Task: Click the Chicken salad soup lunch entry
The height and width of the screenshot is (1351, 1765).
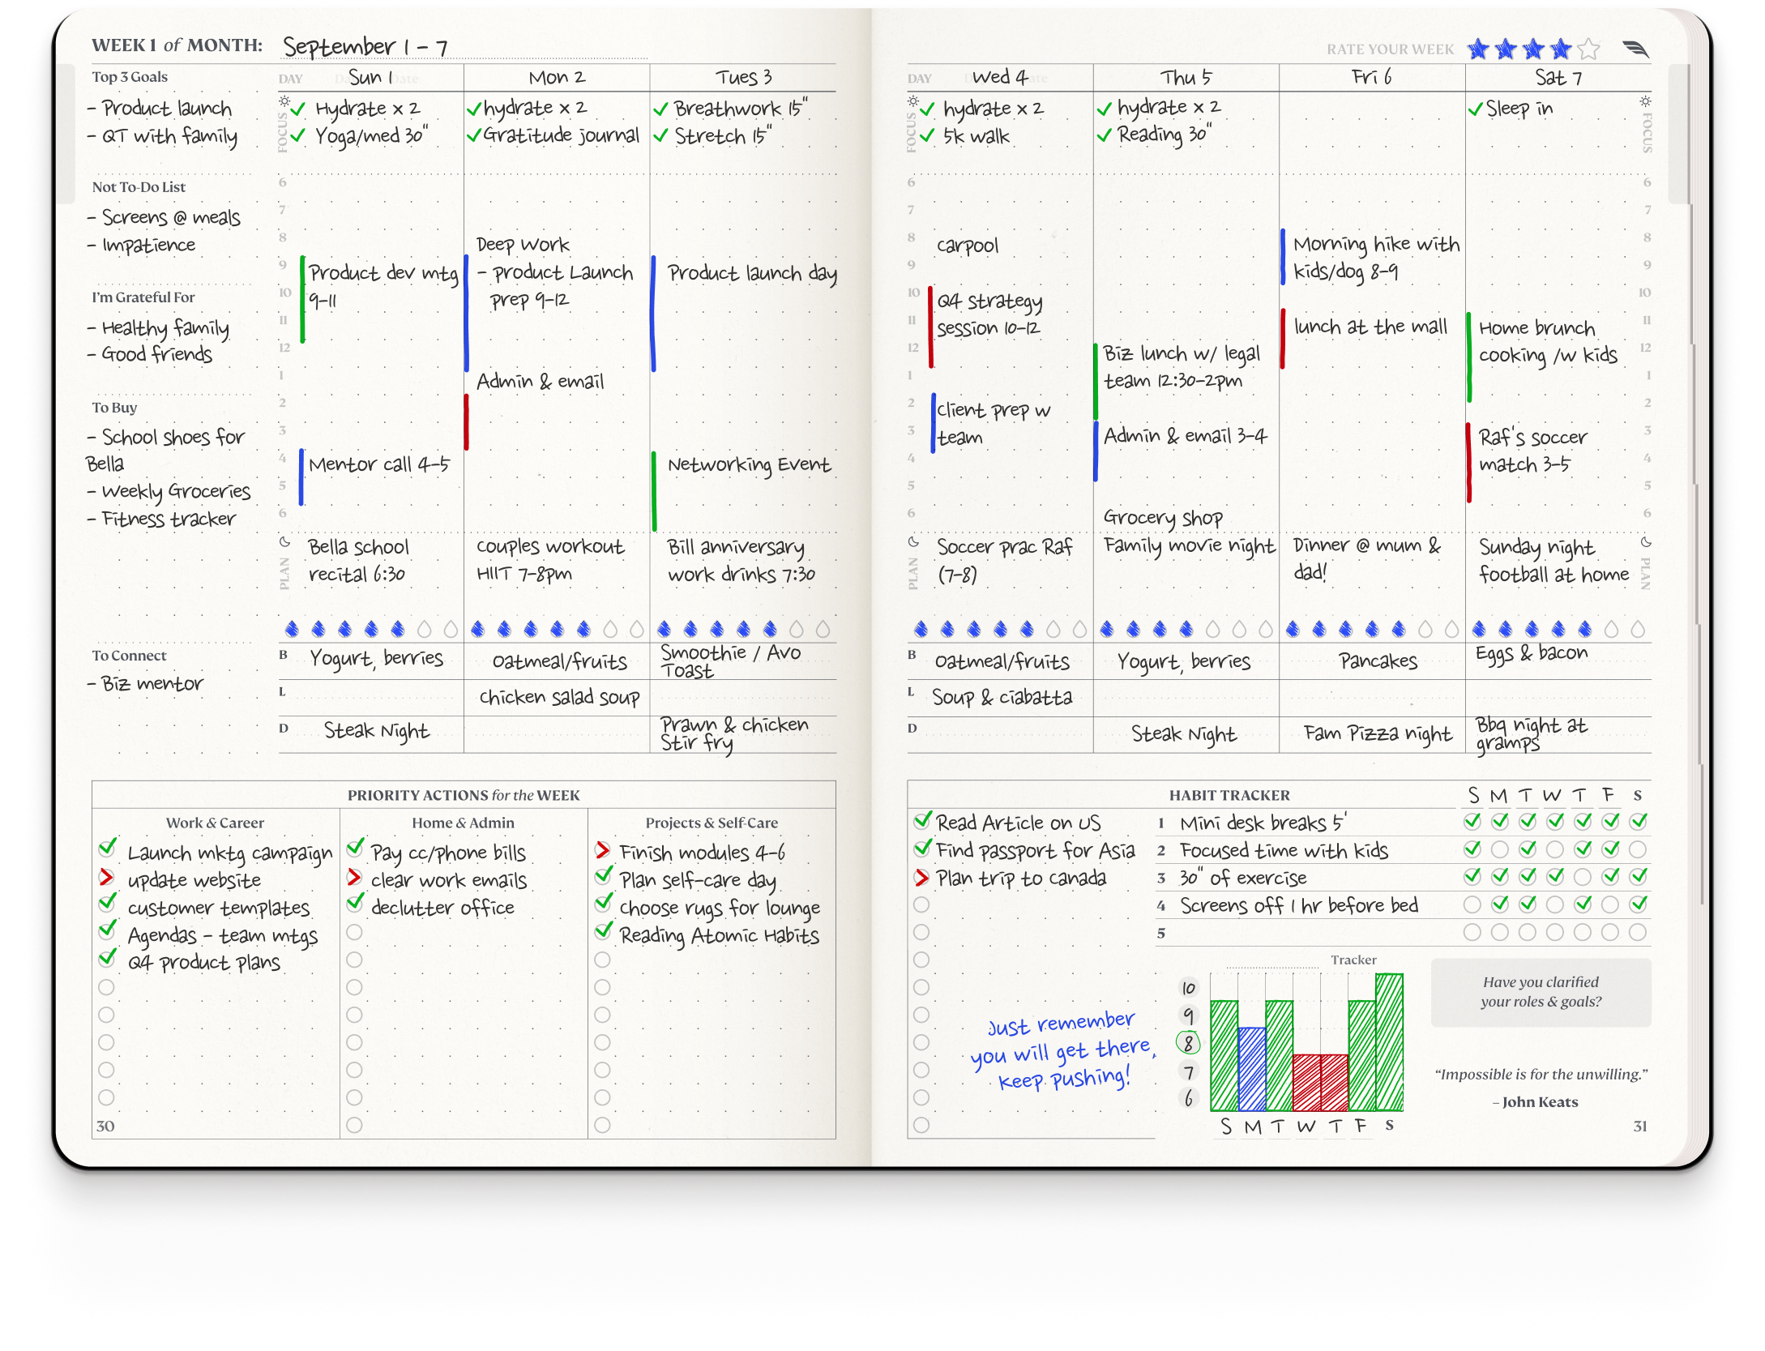Action: click(x=559, y=697)
